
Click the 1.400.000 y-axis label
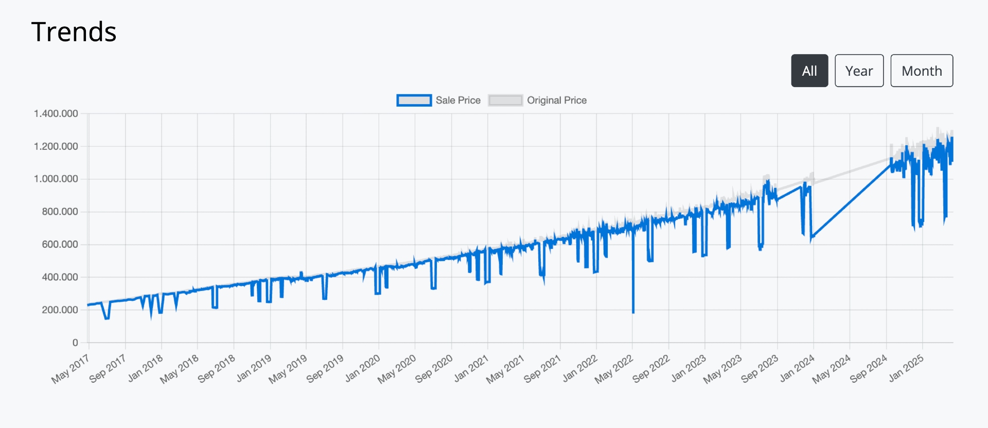point(56,113)
